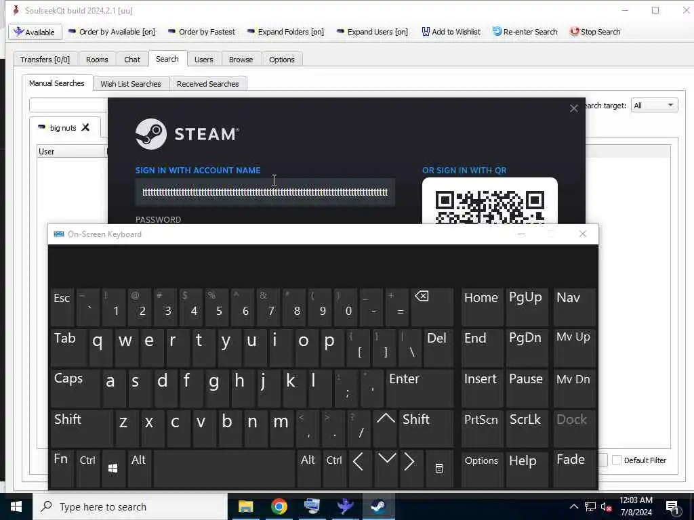Click the Soulseek bird icon in taskbar
694x520 pixels.
[x=345, y=506]
